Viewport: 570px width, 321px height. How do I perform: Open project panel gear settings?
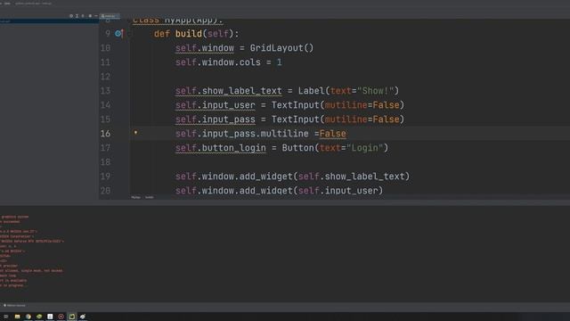[x=90, y=16]
